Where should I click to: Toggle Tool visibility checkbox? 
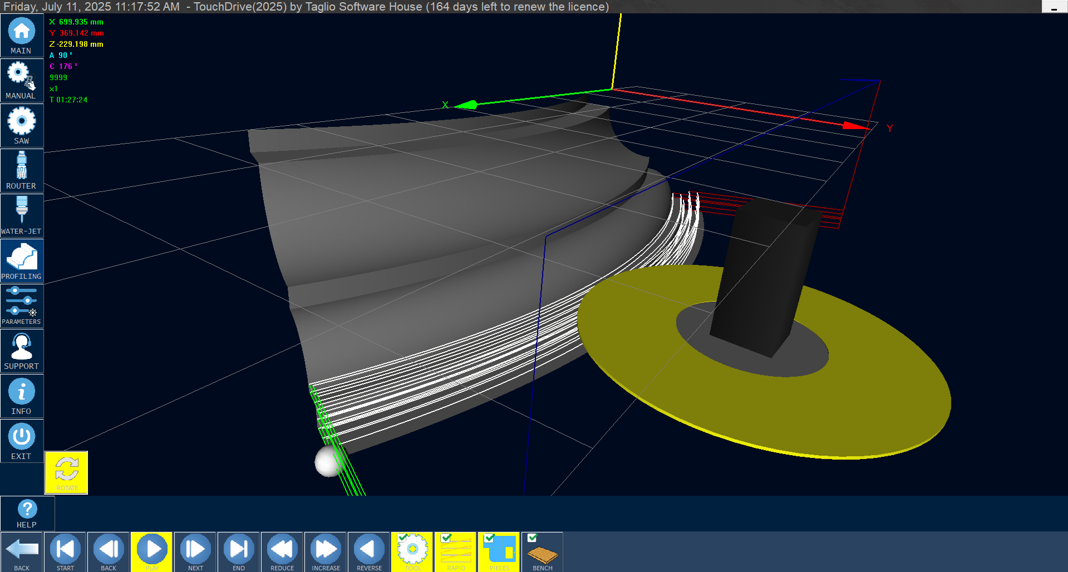click(402, 538)
